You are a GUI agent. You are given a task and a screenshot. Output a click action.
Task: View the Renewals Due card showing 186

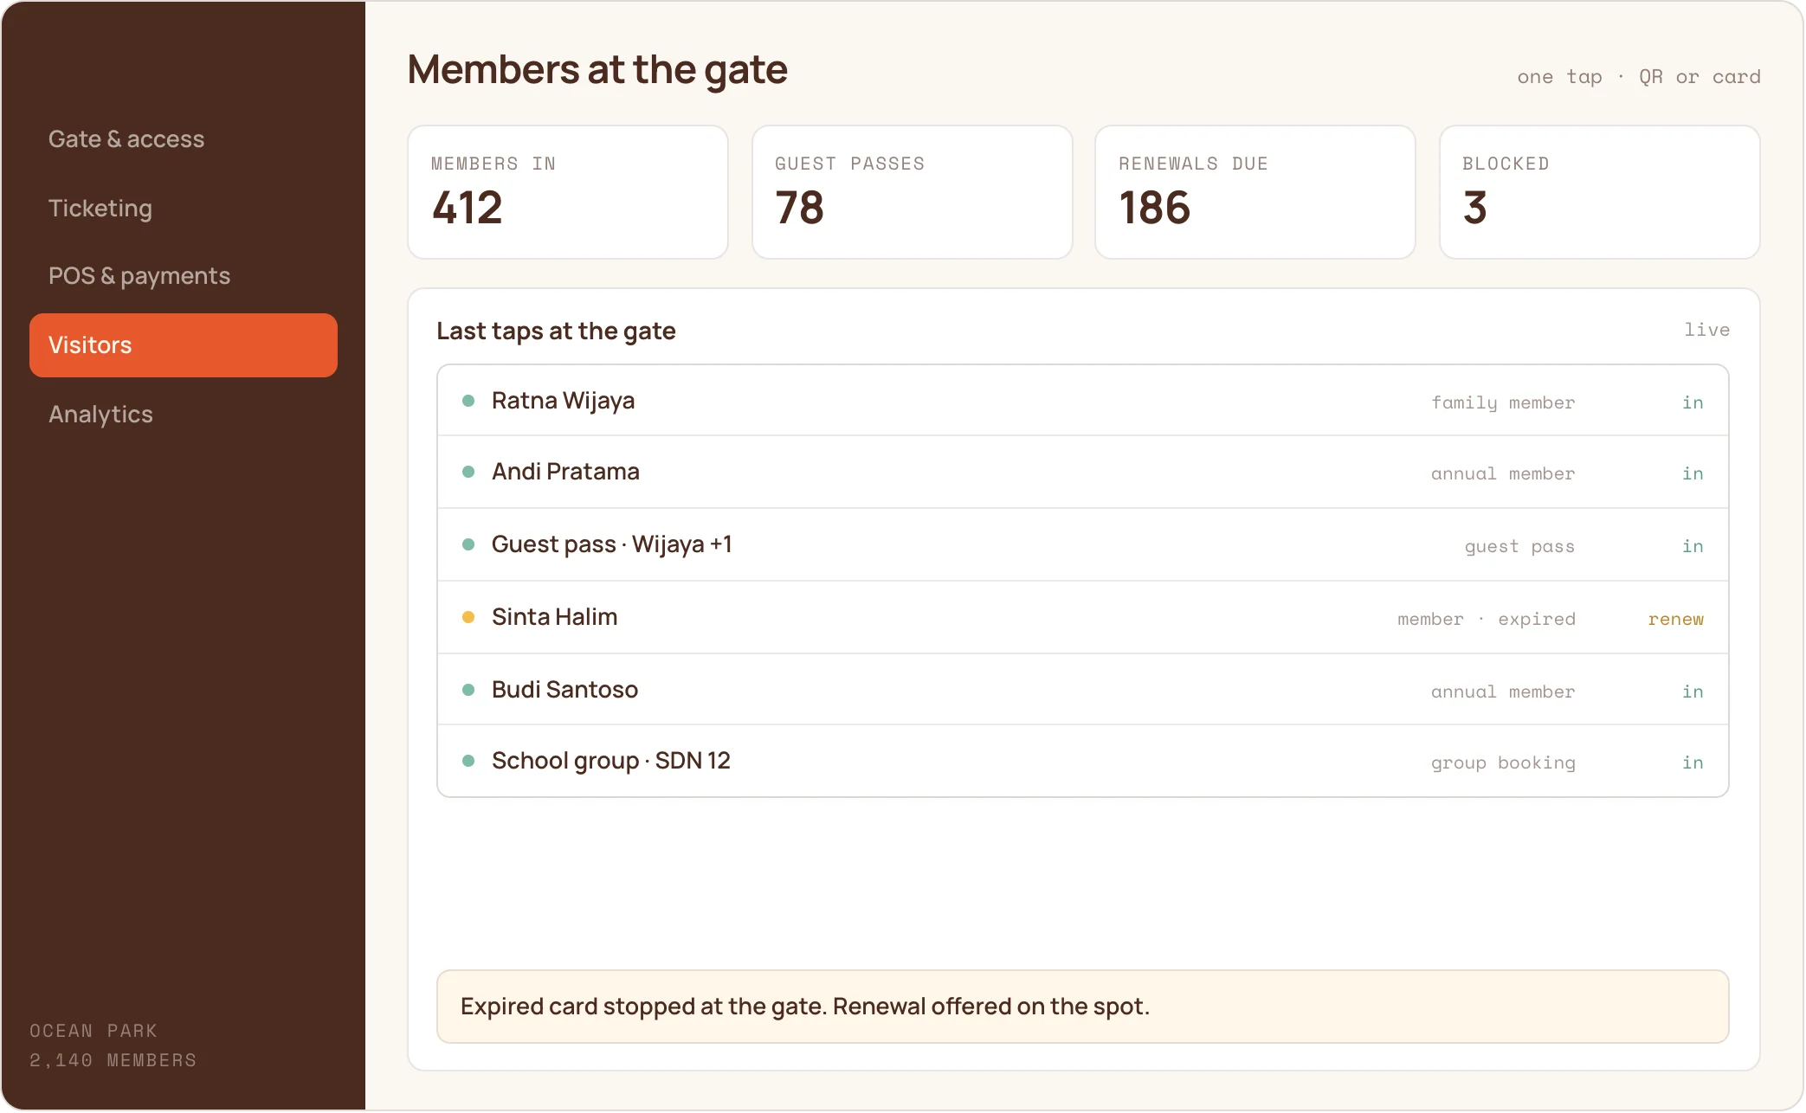coord(1255,192)
